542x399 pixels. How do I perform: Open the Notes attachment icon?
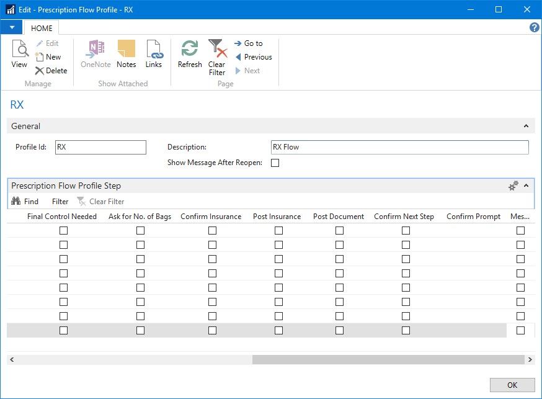[x=126, y=50]
